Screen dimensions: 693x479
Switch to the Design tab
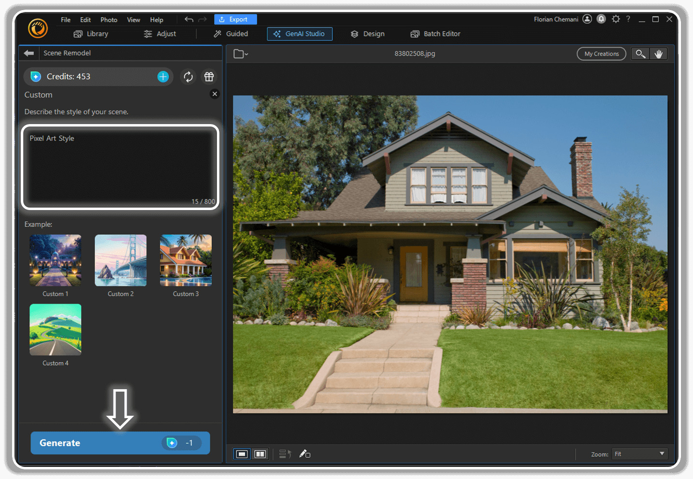pos(368,34)
